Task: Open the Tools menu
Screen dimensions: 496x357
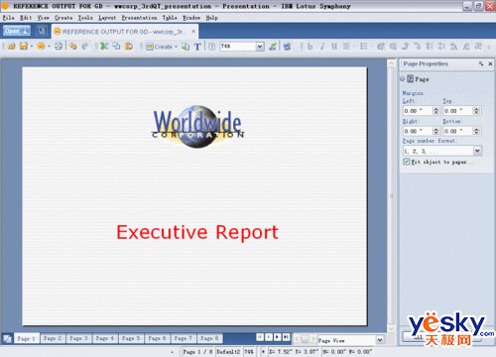Action: pos(85,18)
